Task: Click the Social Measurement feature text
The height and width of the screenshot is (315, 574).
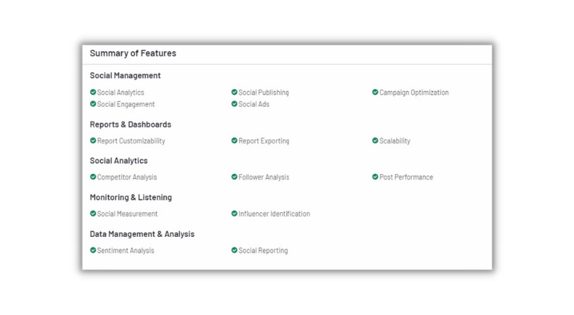Action: click(127, 214)
